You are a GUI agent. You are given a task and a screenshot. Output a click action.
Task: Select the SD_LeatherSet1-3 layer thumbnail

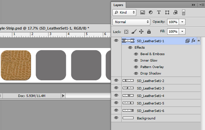[128, 88]
